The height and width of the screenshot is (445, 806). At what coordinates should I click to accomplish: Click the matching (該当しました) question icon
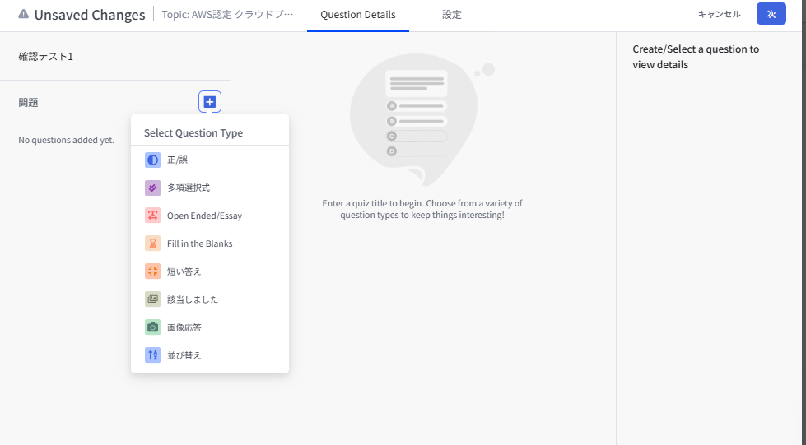pyautogui.click(x=152, y=299)
